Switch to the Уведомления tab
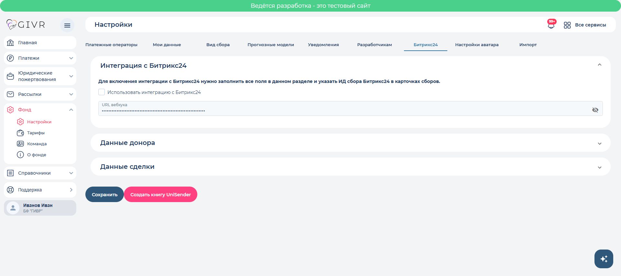This screenshot has width=621, height=276. pos(323,45)
